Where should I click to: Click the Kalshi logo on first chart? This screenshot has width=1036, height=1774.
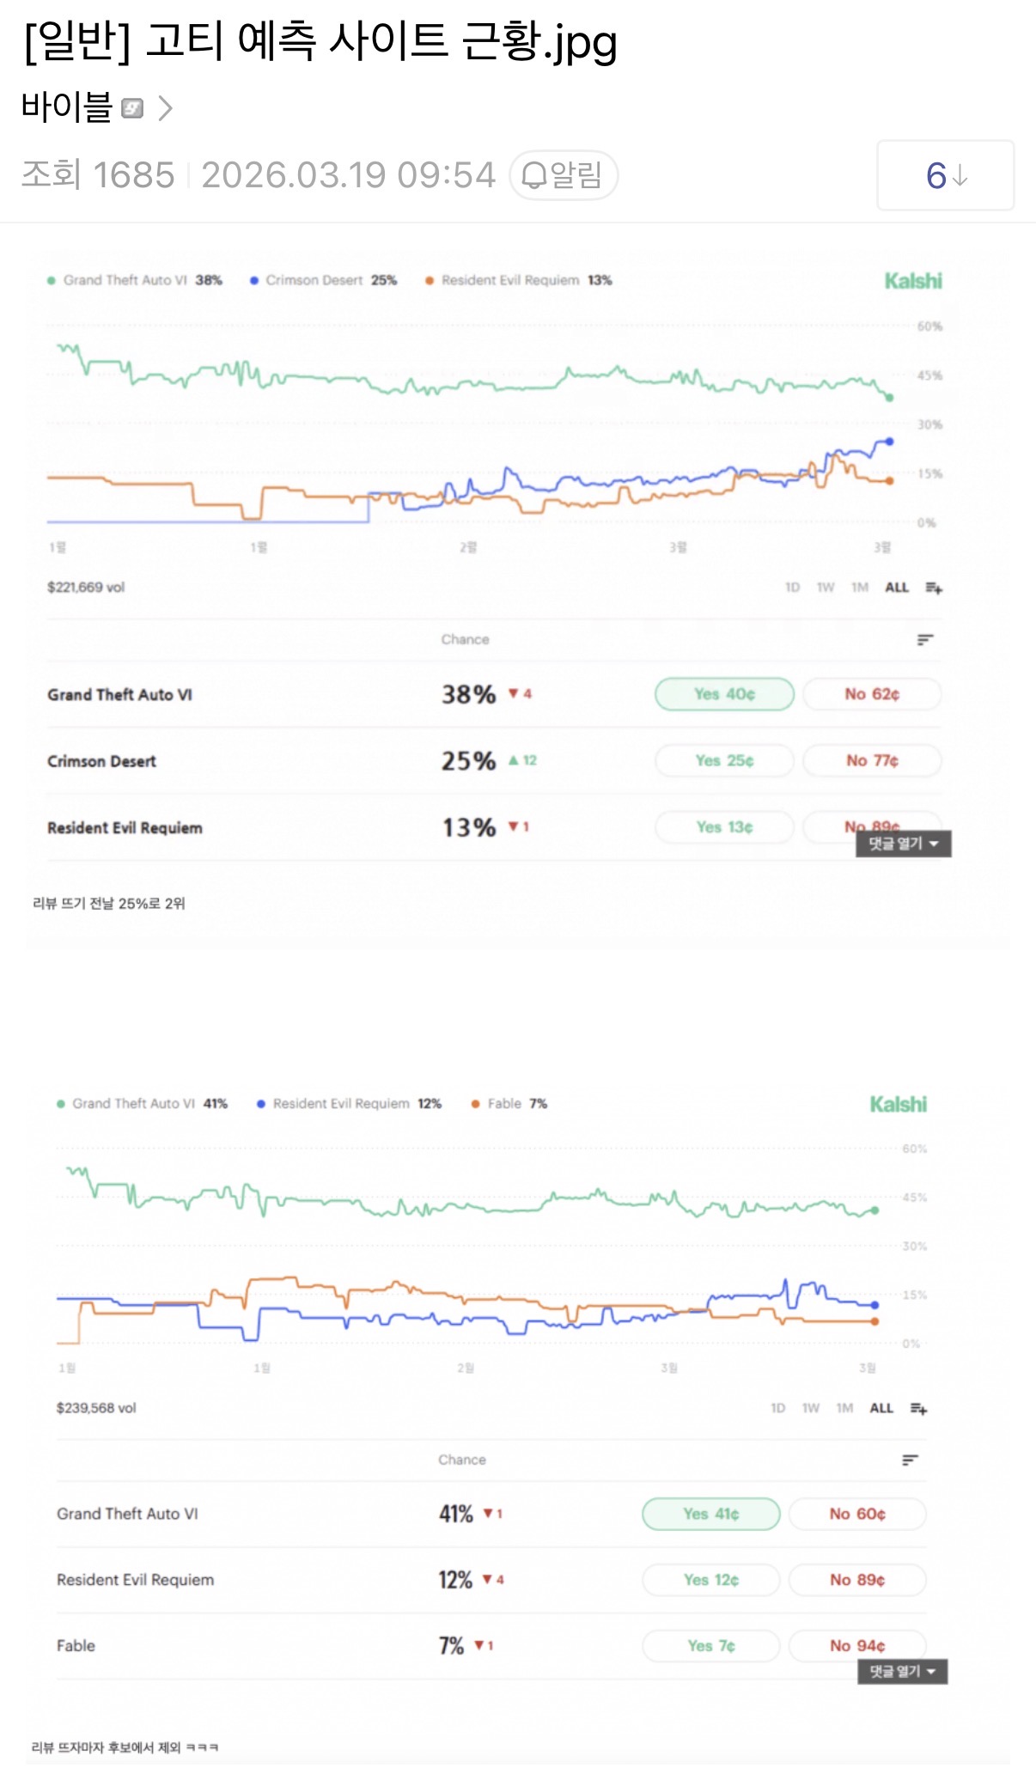tap(913, 281)
